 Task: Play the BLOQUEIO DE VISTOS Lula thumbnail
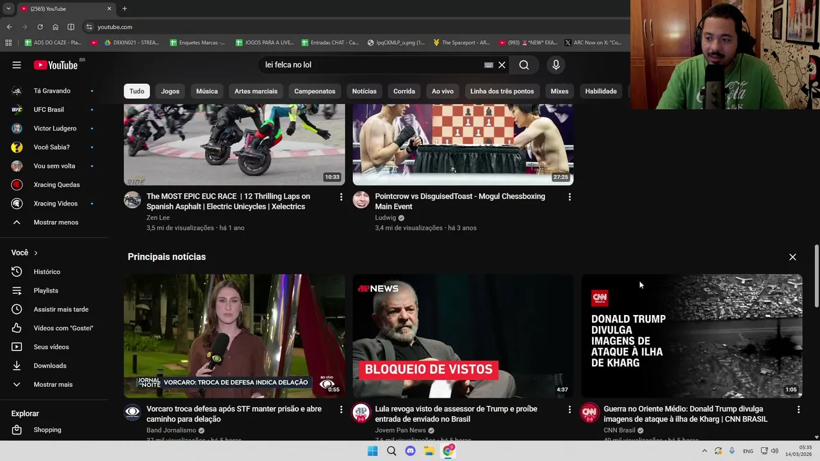point(463,336)
